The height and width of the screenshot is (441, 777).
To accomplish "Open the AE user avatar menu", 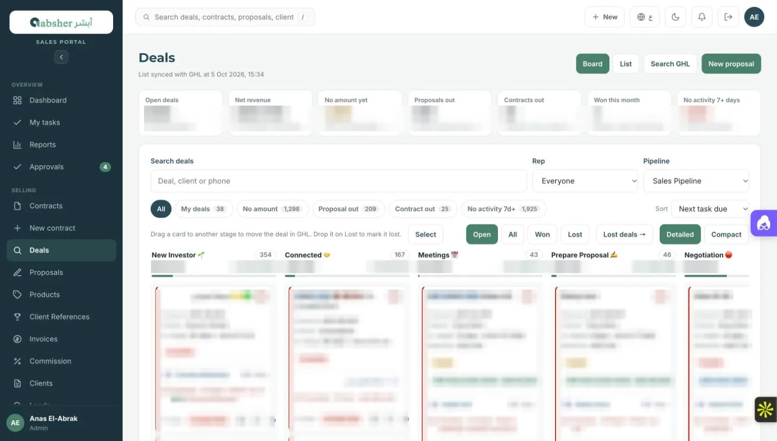I will (x=754, y=17).
